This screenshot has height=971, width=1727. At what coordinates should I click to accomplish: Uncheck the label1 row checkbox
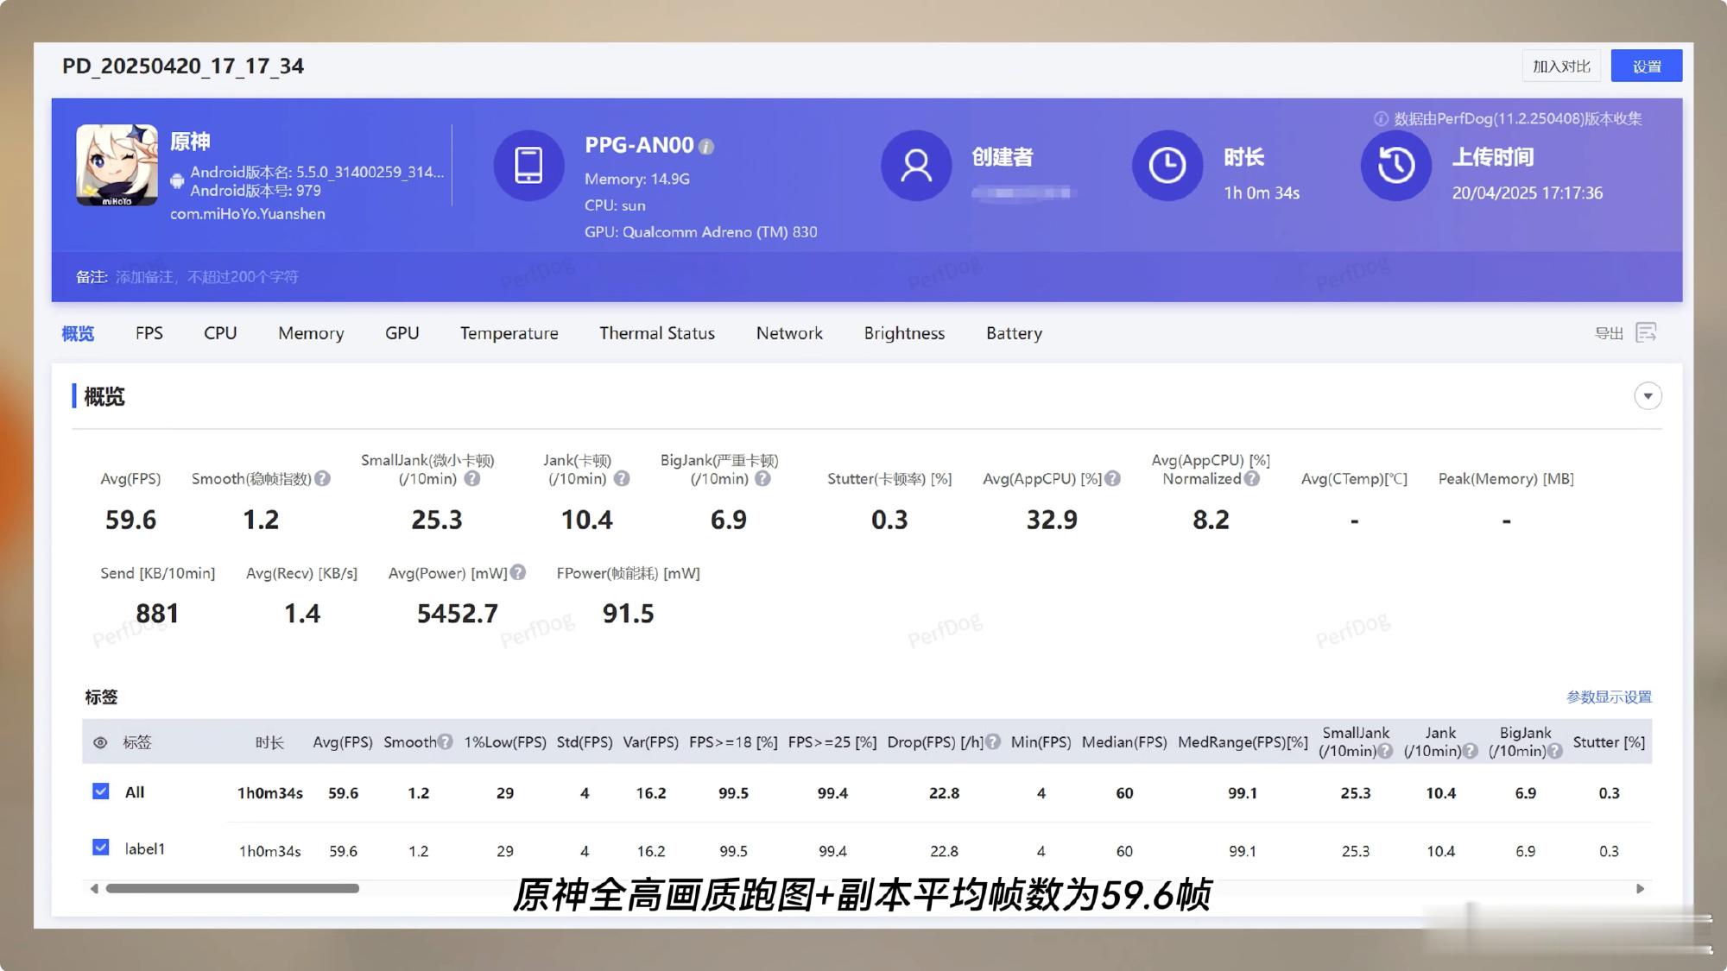coord(101,848)
